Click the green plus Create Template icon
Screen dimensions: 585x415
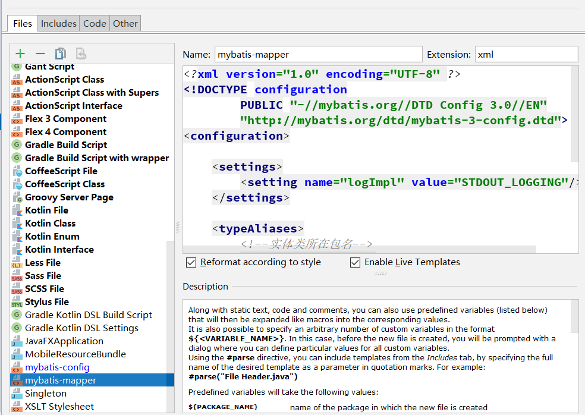(20, 54)
